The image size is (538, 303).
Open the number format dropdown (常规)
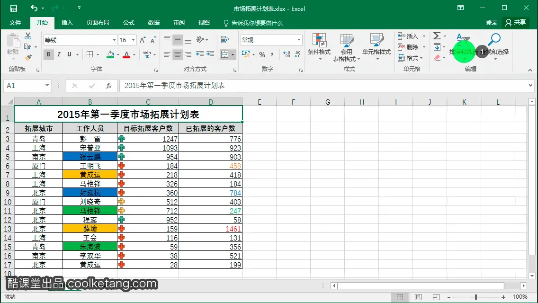(299, 40)
